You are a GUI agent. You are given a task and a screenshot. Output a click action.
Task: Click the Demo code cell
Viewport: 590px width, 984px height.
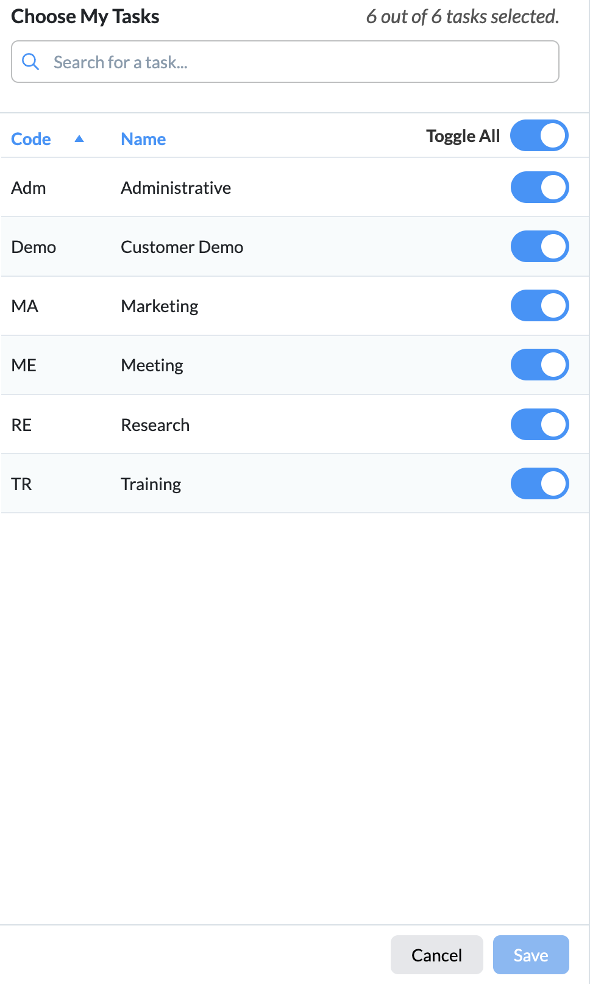tap(34, 247)
